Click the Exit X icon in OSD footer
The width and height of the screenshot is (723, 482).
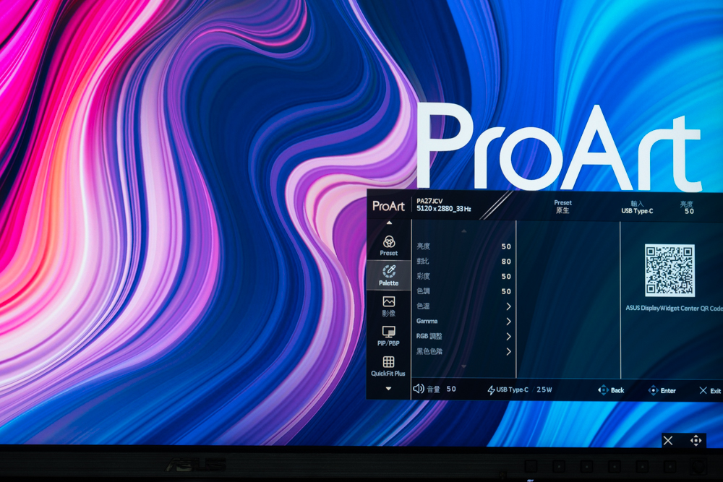pos(703,390)
